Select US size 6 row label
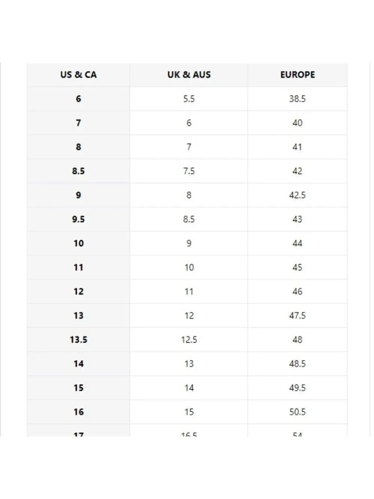The image size is (374, 499). tap(78, 99)
